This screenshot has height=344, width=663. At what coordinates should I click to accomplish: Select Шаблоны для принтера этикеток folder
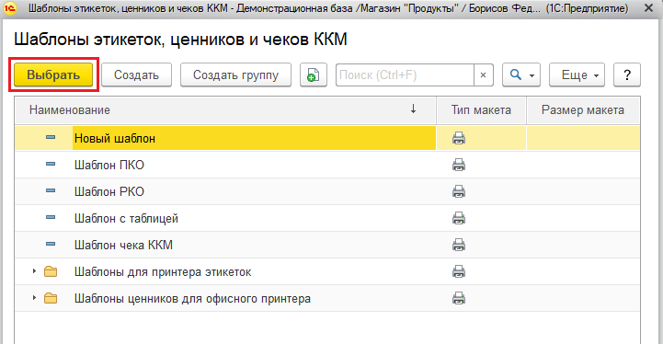click(x=327, y=271)
